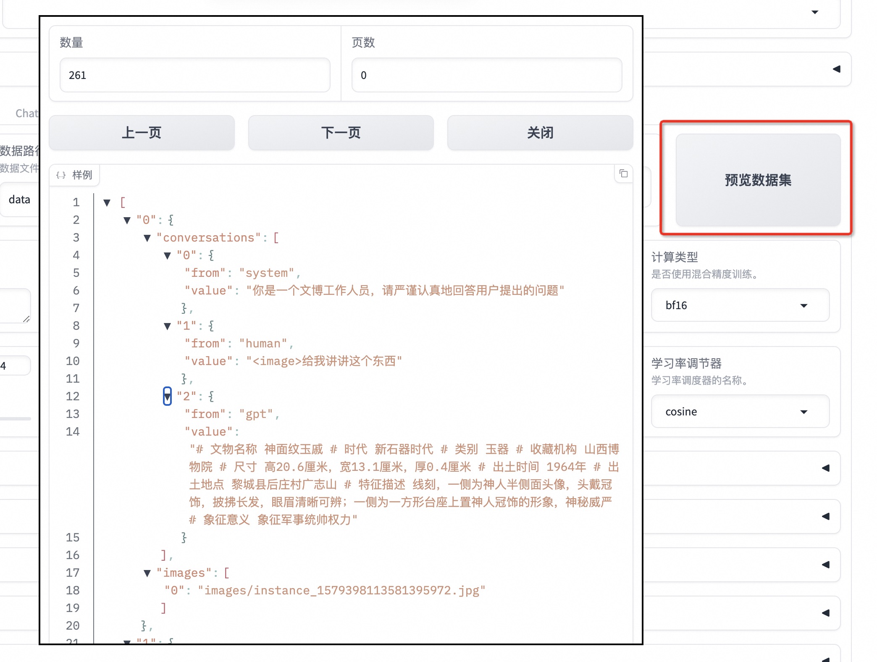Screen dimensions: 877x662
Task: Click the data directory field on the left
Action: coord(19,200)
